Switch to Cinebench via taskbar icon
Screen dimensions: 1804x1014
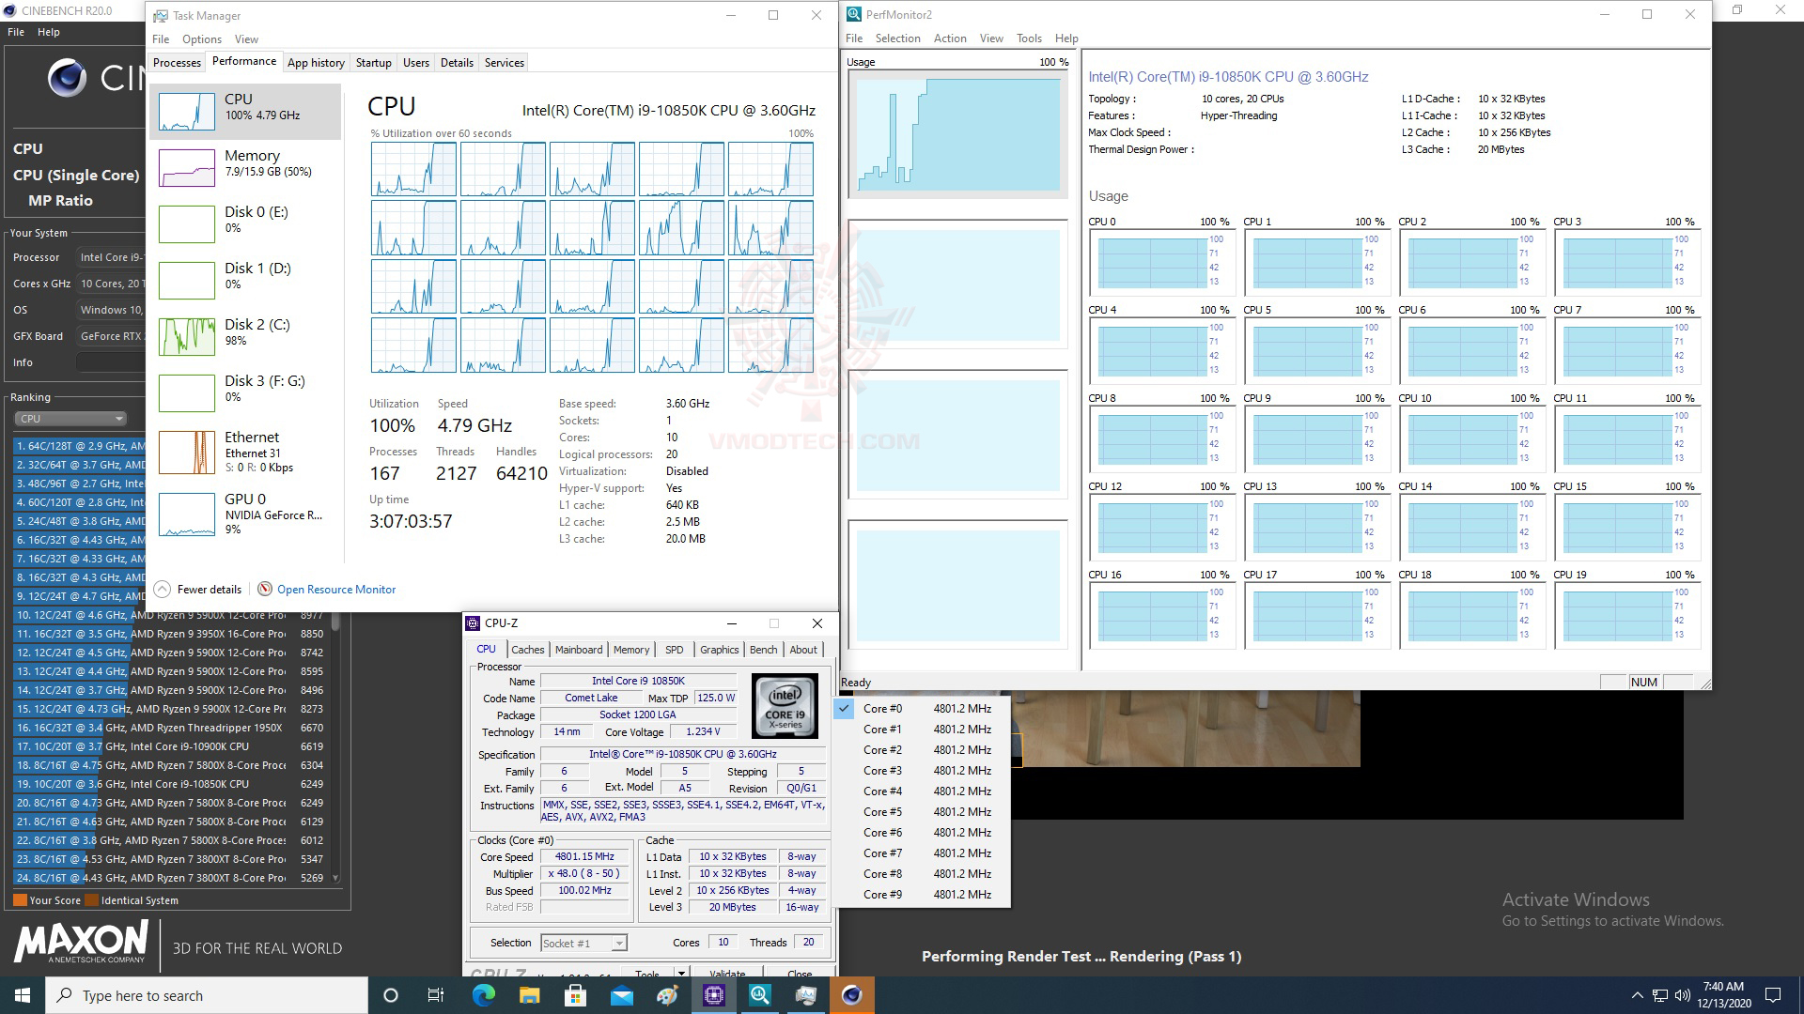click(851, 995)
